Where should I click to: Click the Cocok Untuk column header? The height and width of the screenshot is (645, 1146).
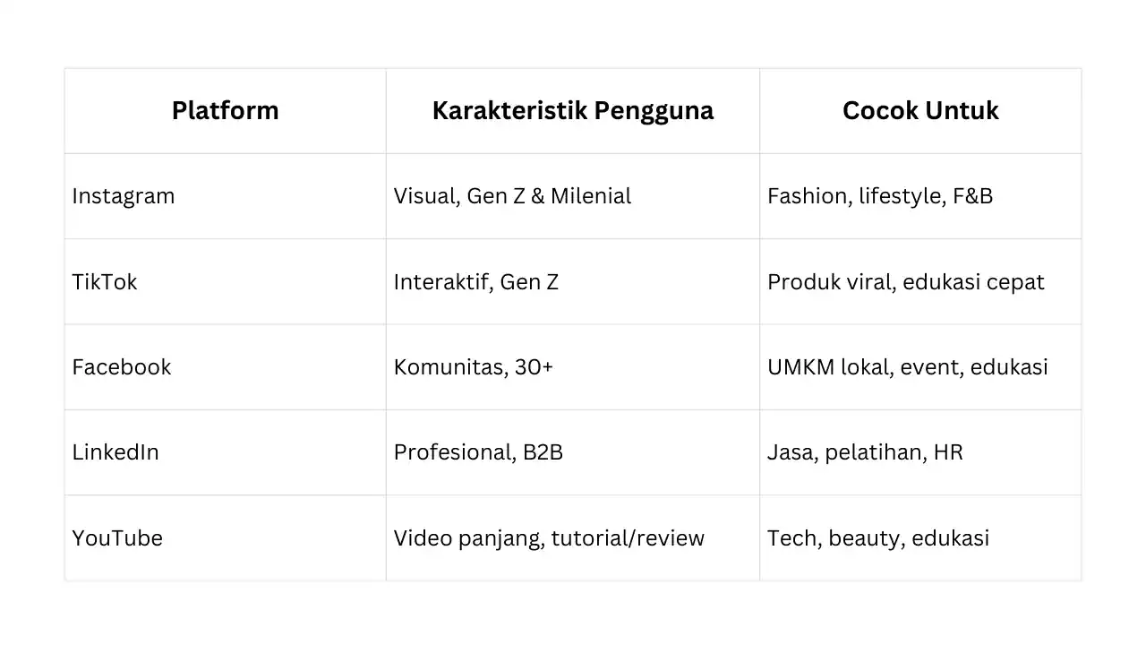point(919,111)
